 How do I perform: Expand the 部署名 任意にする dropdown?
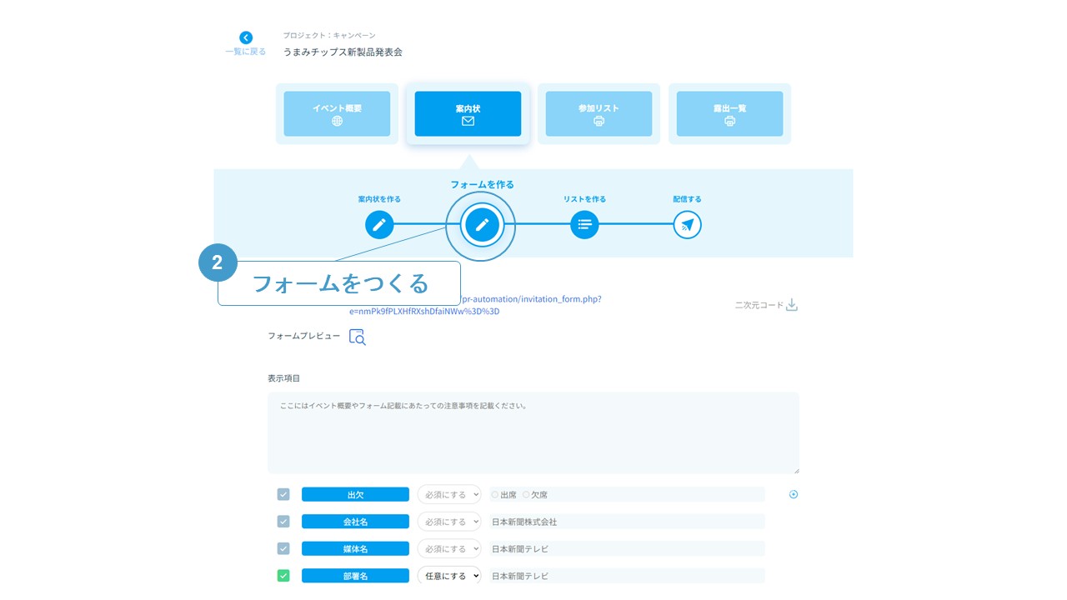(449, 576)
